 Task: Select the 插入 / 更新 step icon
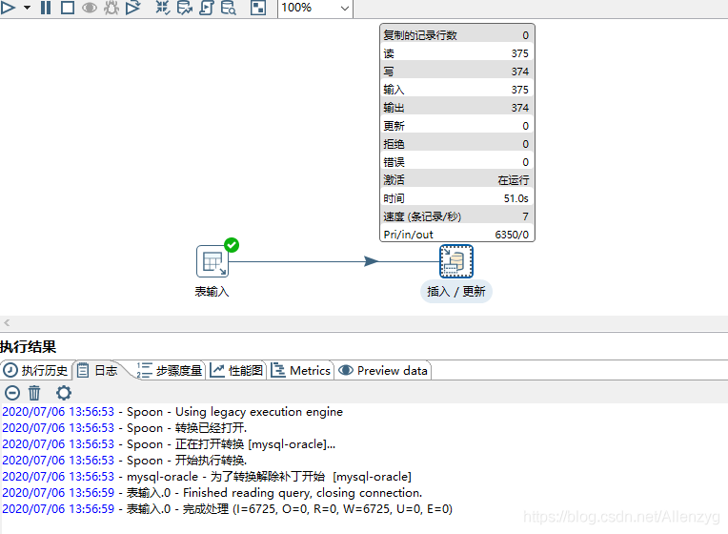[x=456, y=261]
